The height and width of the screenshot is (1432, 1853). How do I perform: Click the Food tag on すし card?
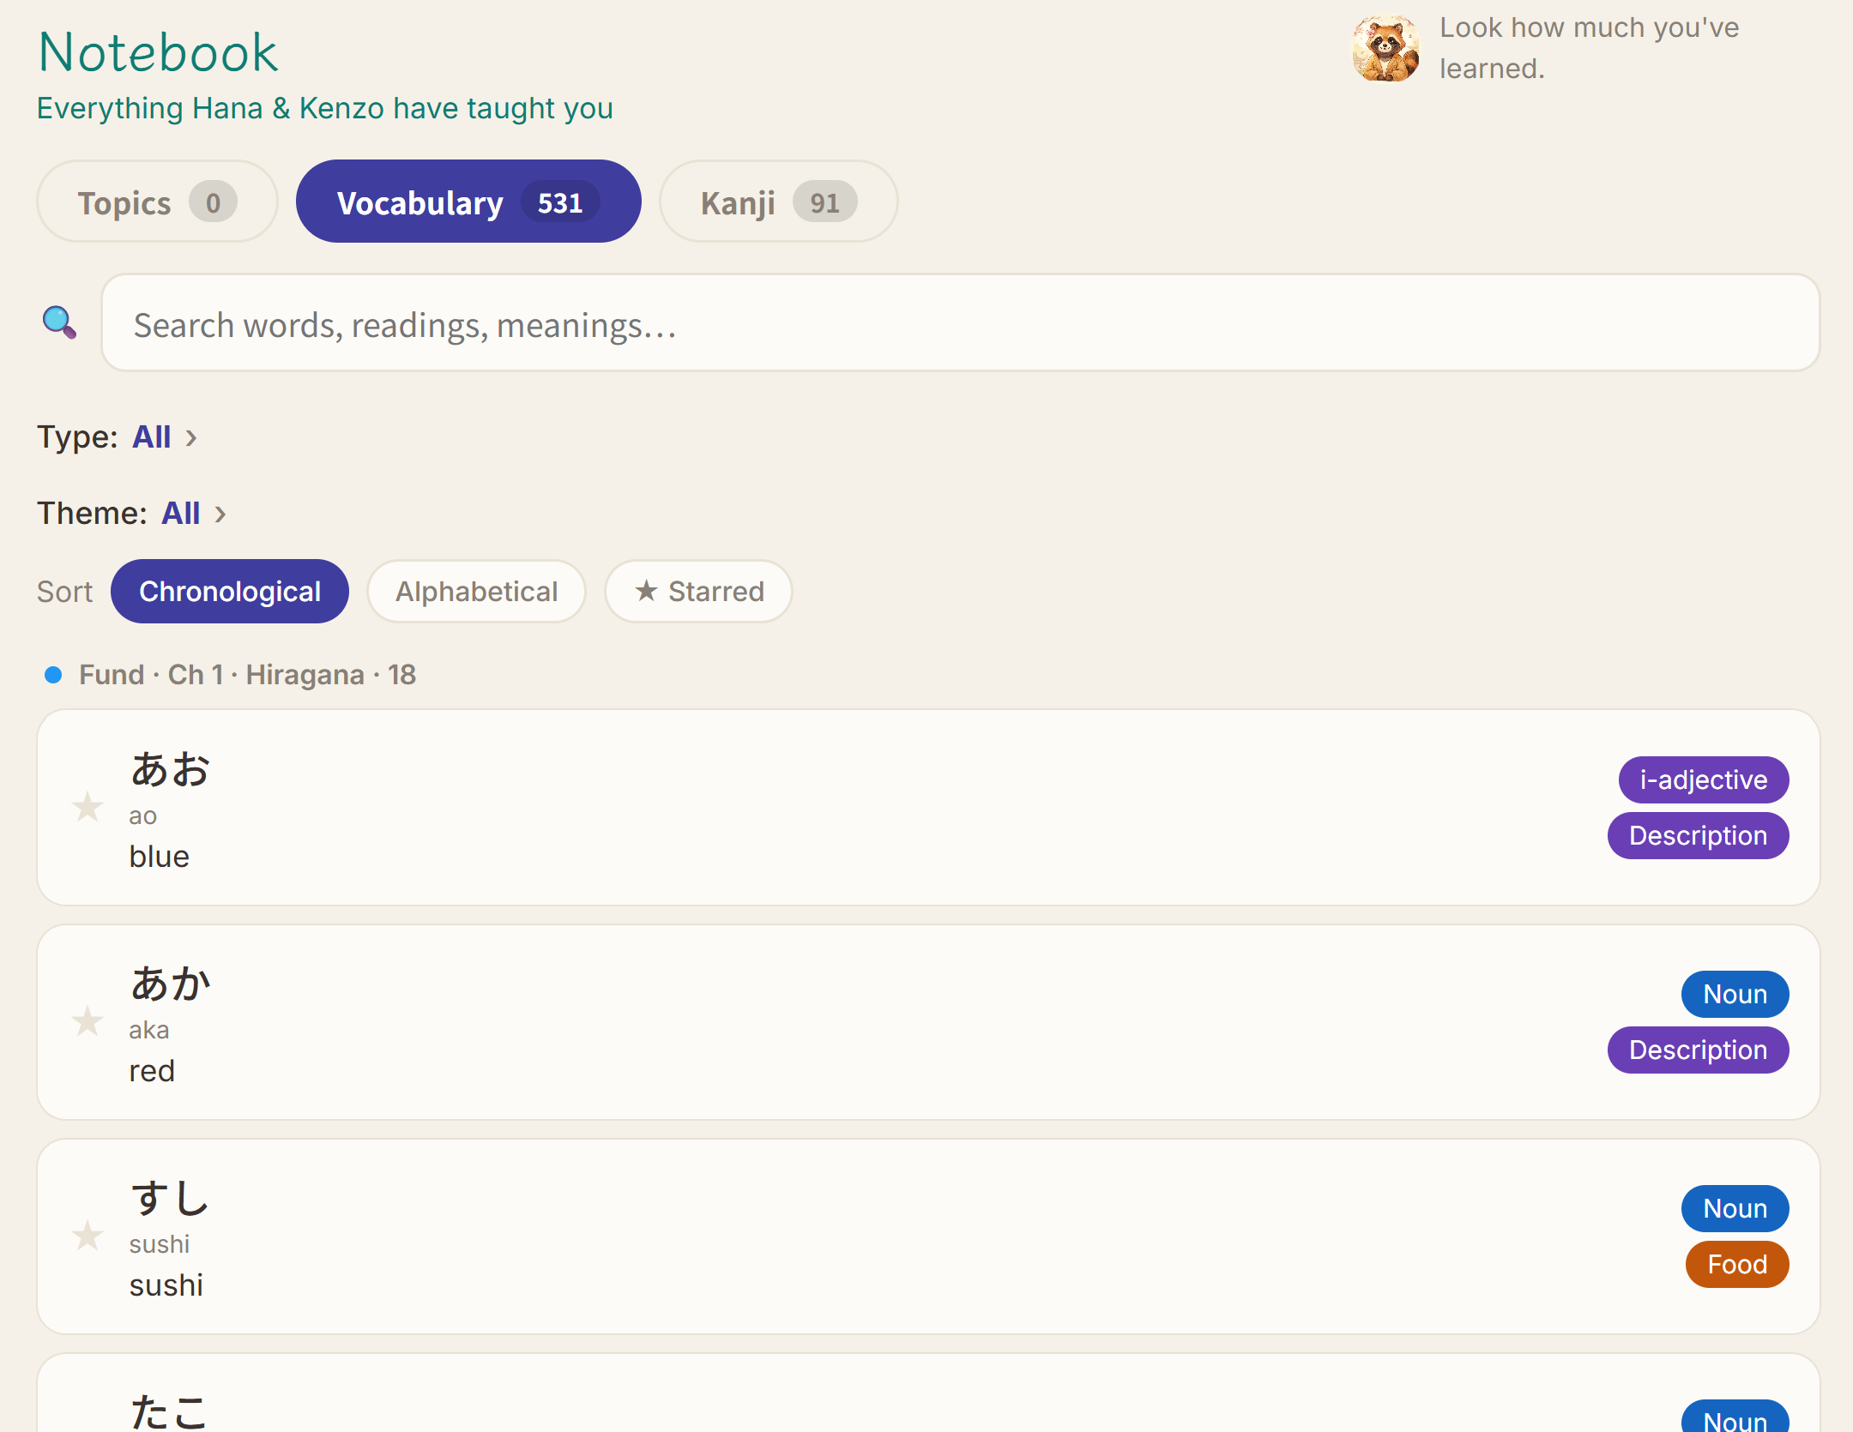(x=1737, y=1265)
